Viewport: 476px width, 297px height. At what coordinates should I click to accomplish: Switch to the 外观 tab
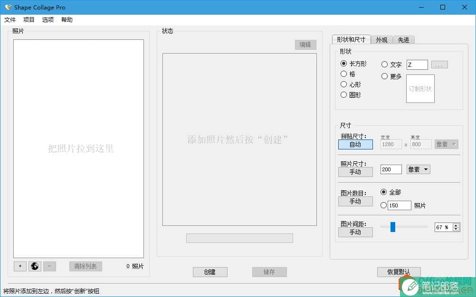(381, 40)
